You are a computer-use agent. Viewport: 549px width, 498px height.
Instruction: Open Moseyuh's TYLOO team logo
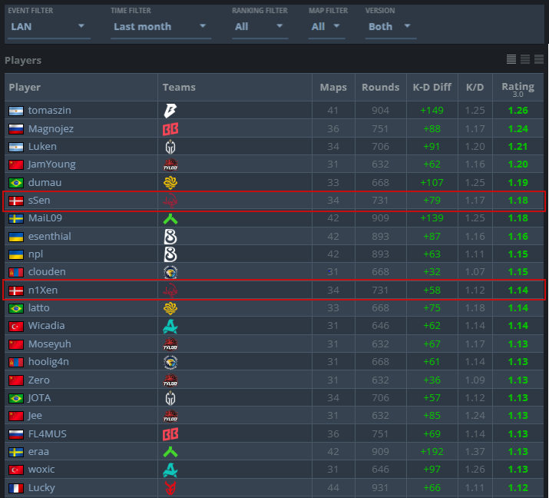coord(170,344)
